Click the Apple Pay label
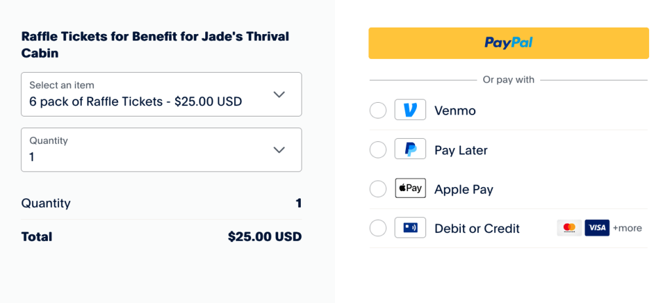The height and width of the screenshot is (303, 670). point(463,189)
